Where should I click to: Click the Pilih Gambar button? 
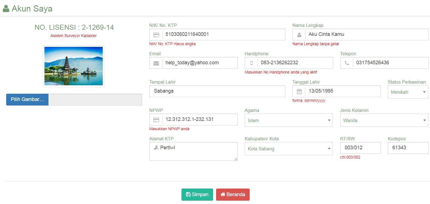click(x=27, y=100)
